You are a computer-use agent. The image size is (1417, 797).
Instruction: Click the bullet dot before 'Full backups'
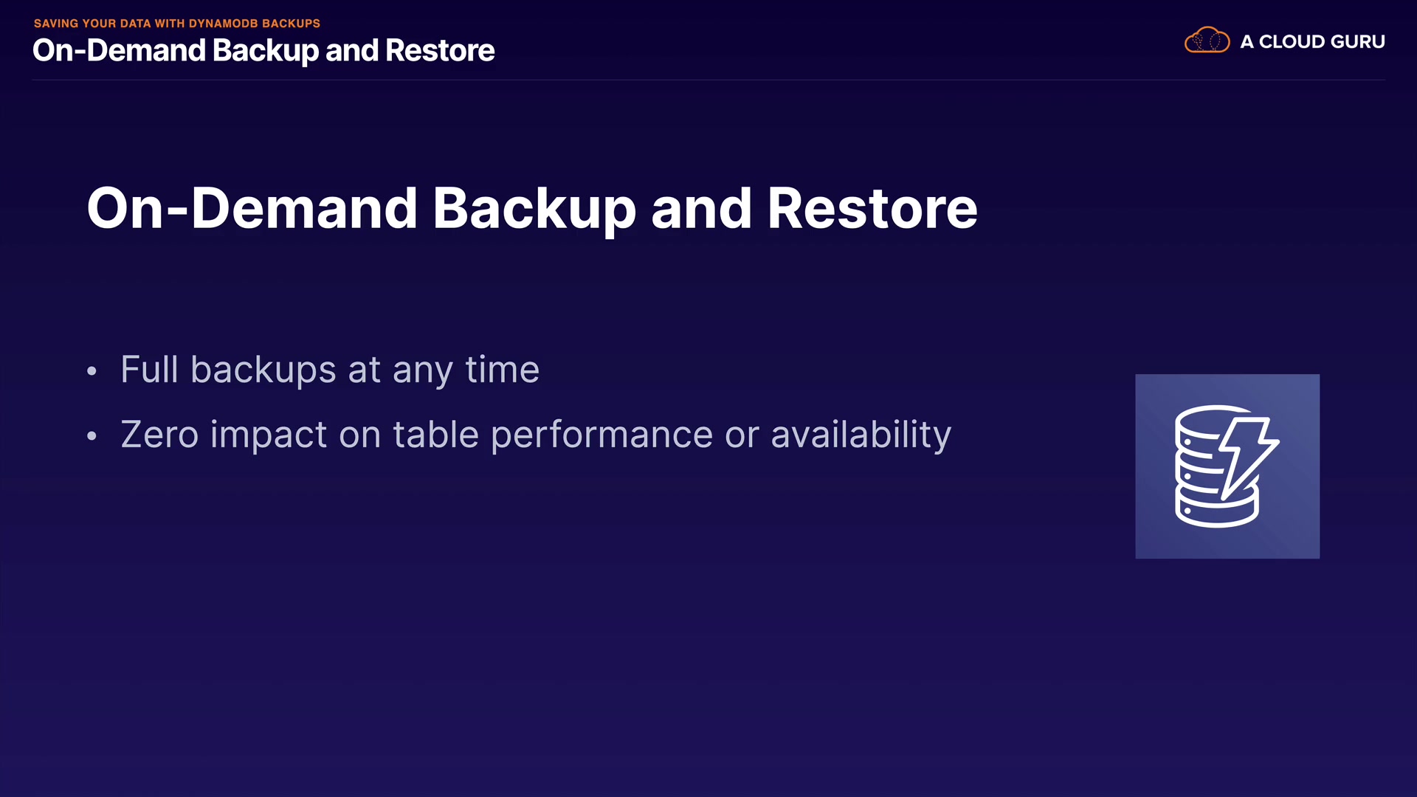pos(92,370)
